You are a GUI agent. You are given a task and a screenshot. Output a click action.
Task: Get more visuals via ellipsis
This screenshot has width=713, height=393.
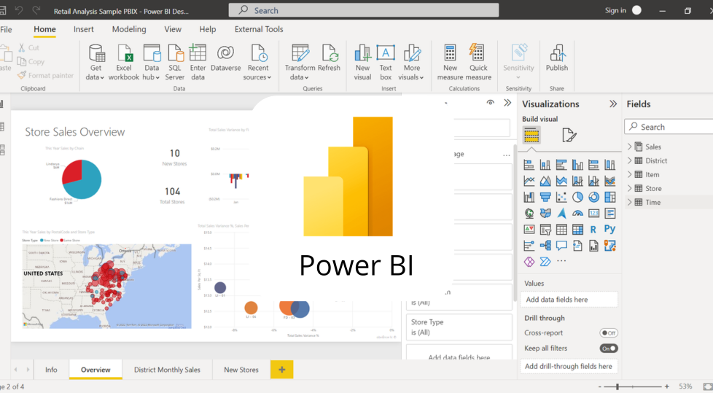click(x=561, y=261)
